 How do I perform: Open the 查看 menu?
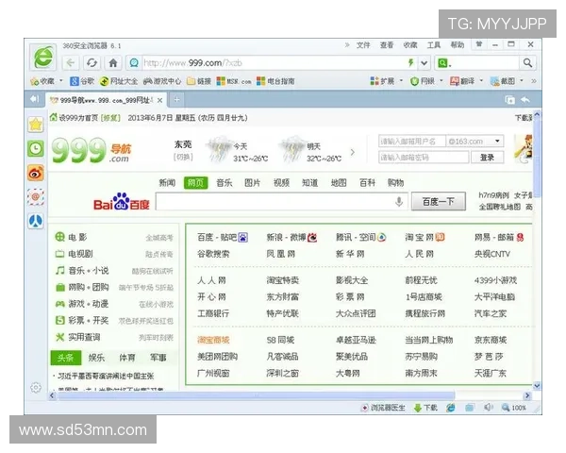coord(387,45)
